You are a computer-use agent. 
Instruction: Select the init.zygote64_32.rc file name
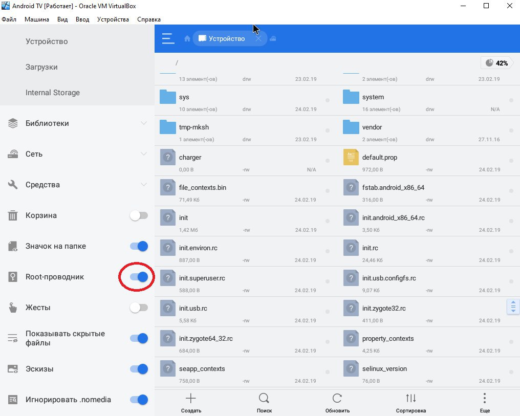click(206, 338)
